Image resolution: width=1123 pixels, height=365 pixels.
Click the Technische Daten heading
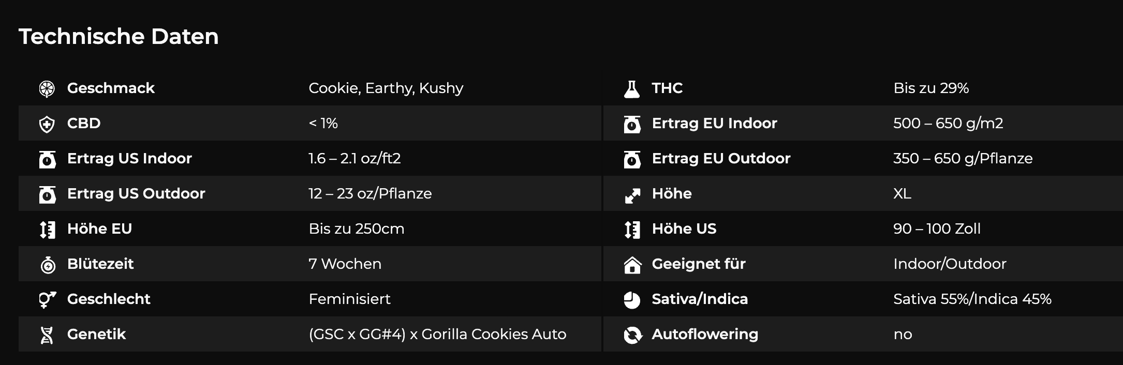pyautogui.click(x=119, y=37)
